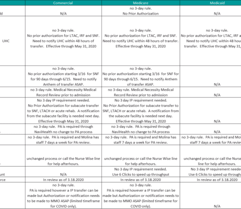241x209 pixels.
Task: Click Medicaid cell mentioning Nurse Wise line
Action: [x=211, y=155]
